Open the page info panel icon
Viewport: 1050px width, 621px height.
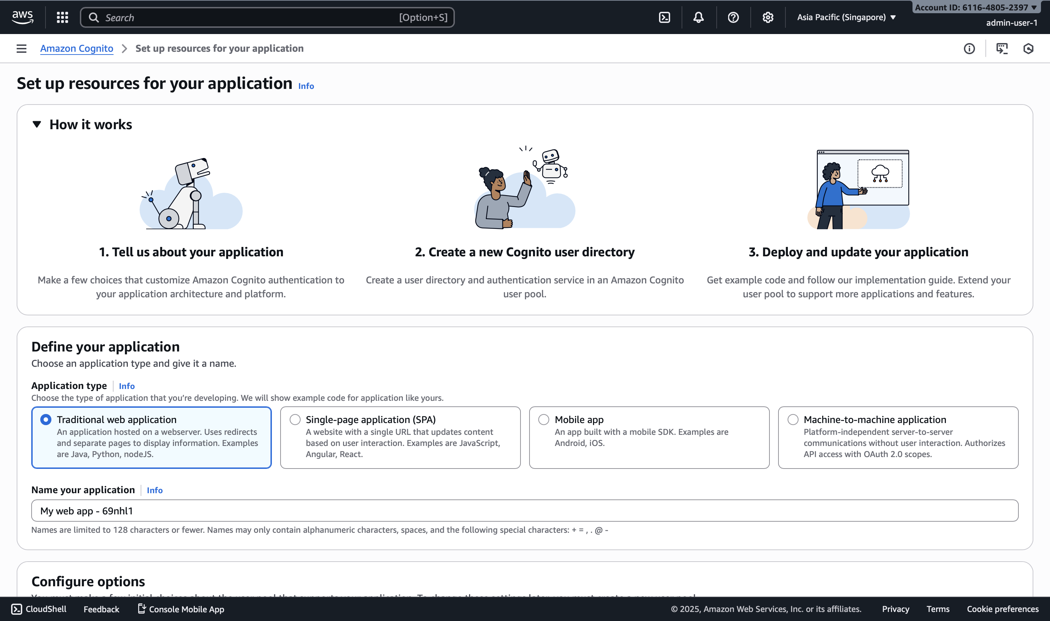pyautogui.click(x=969, y=49)
